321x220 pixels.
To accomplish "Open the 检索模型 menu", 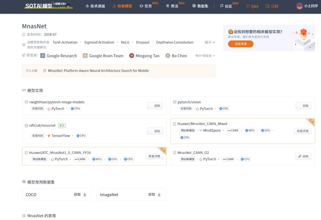I will coord(122,6).
